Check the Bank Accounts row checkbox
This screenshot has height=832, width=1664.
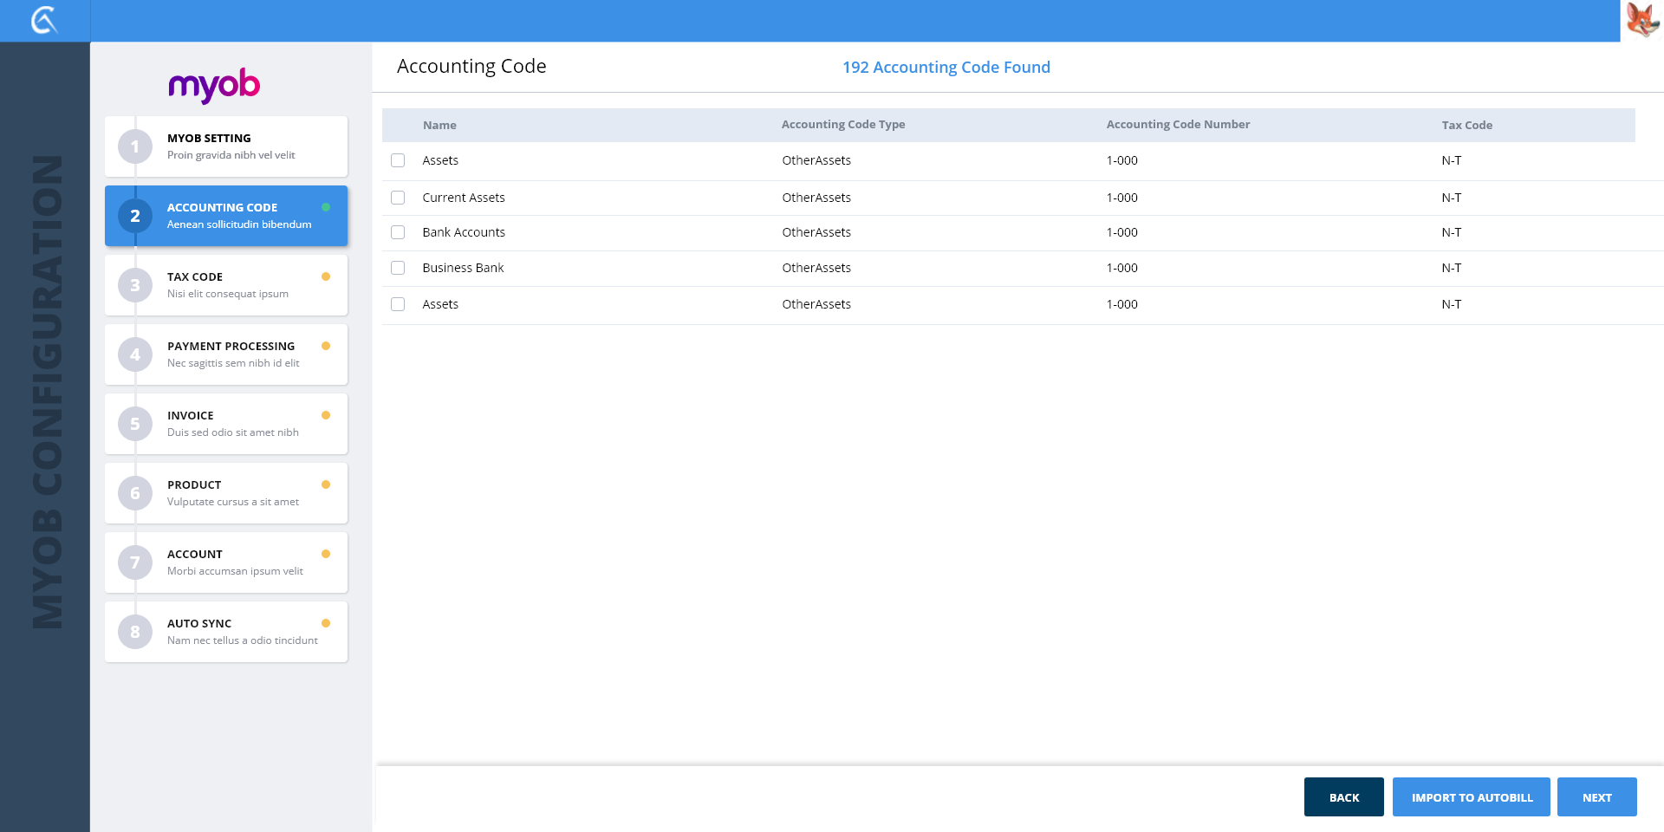pyautogui.click(x=398, y=232)
